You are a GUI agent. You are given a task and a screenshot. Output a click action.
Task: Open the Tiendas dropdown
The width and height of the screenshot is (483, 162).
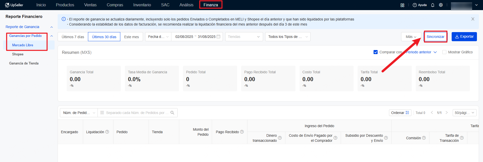[x=244, y=37]
